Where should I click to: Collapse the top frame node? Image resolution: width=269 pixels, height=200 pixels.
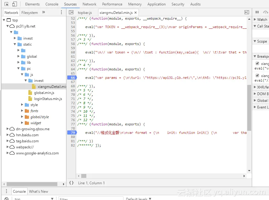[x=4, y=20]
